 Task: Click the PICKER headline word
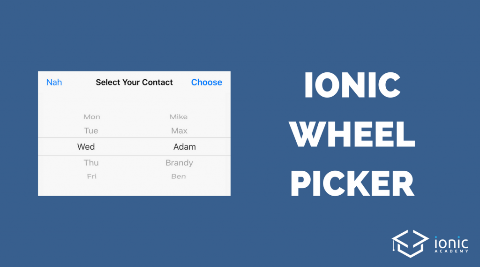352,183
